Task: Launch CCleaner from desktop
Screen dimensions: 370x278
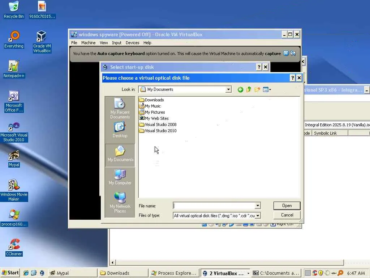Action: pyautogui.click(x=14, y=248)
